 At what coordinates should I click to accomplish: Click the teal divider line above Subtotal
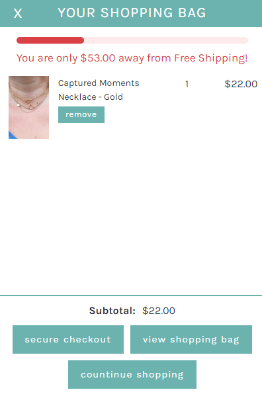[131, 296]
